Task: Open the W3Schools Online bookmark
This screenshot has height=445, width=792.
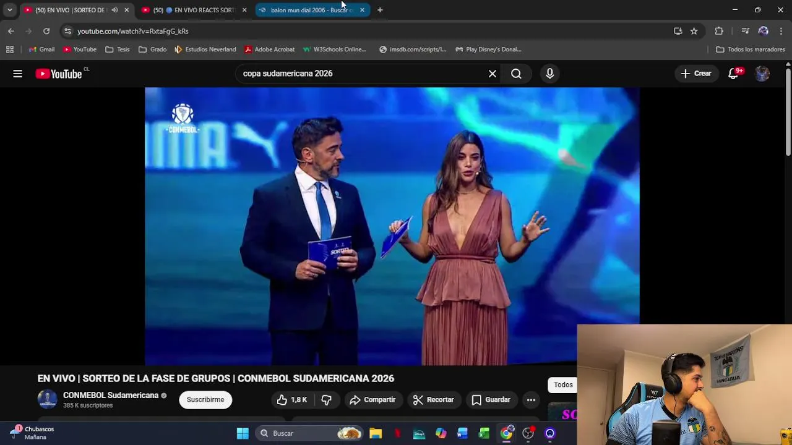Action: tap(334, 49)
